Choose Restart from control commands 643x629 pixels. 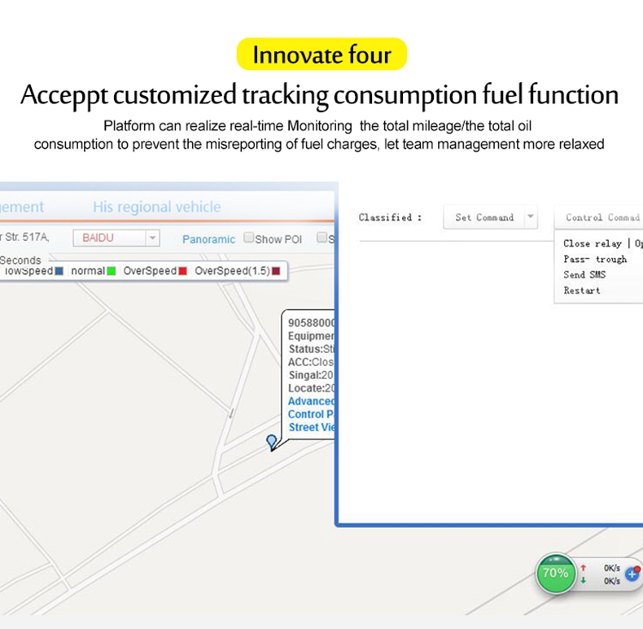(581, 290)
